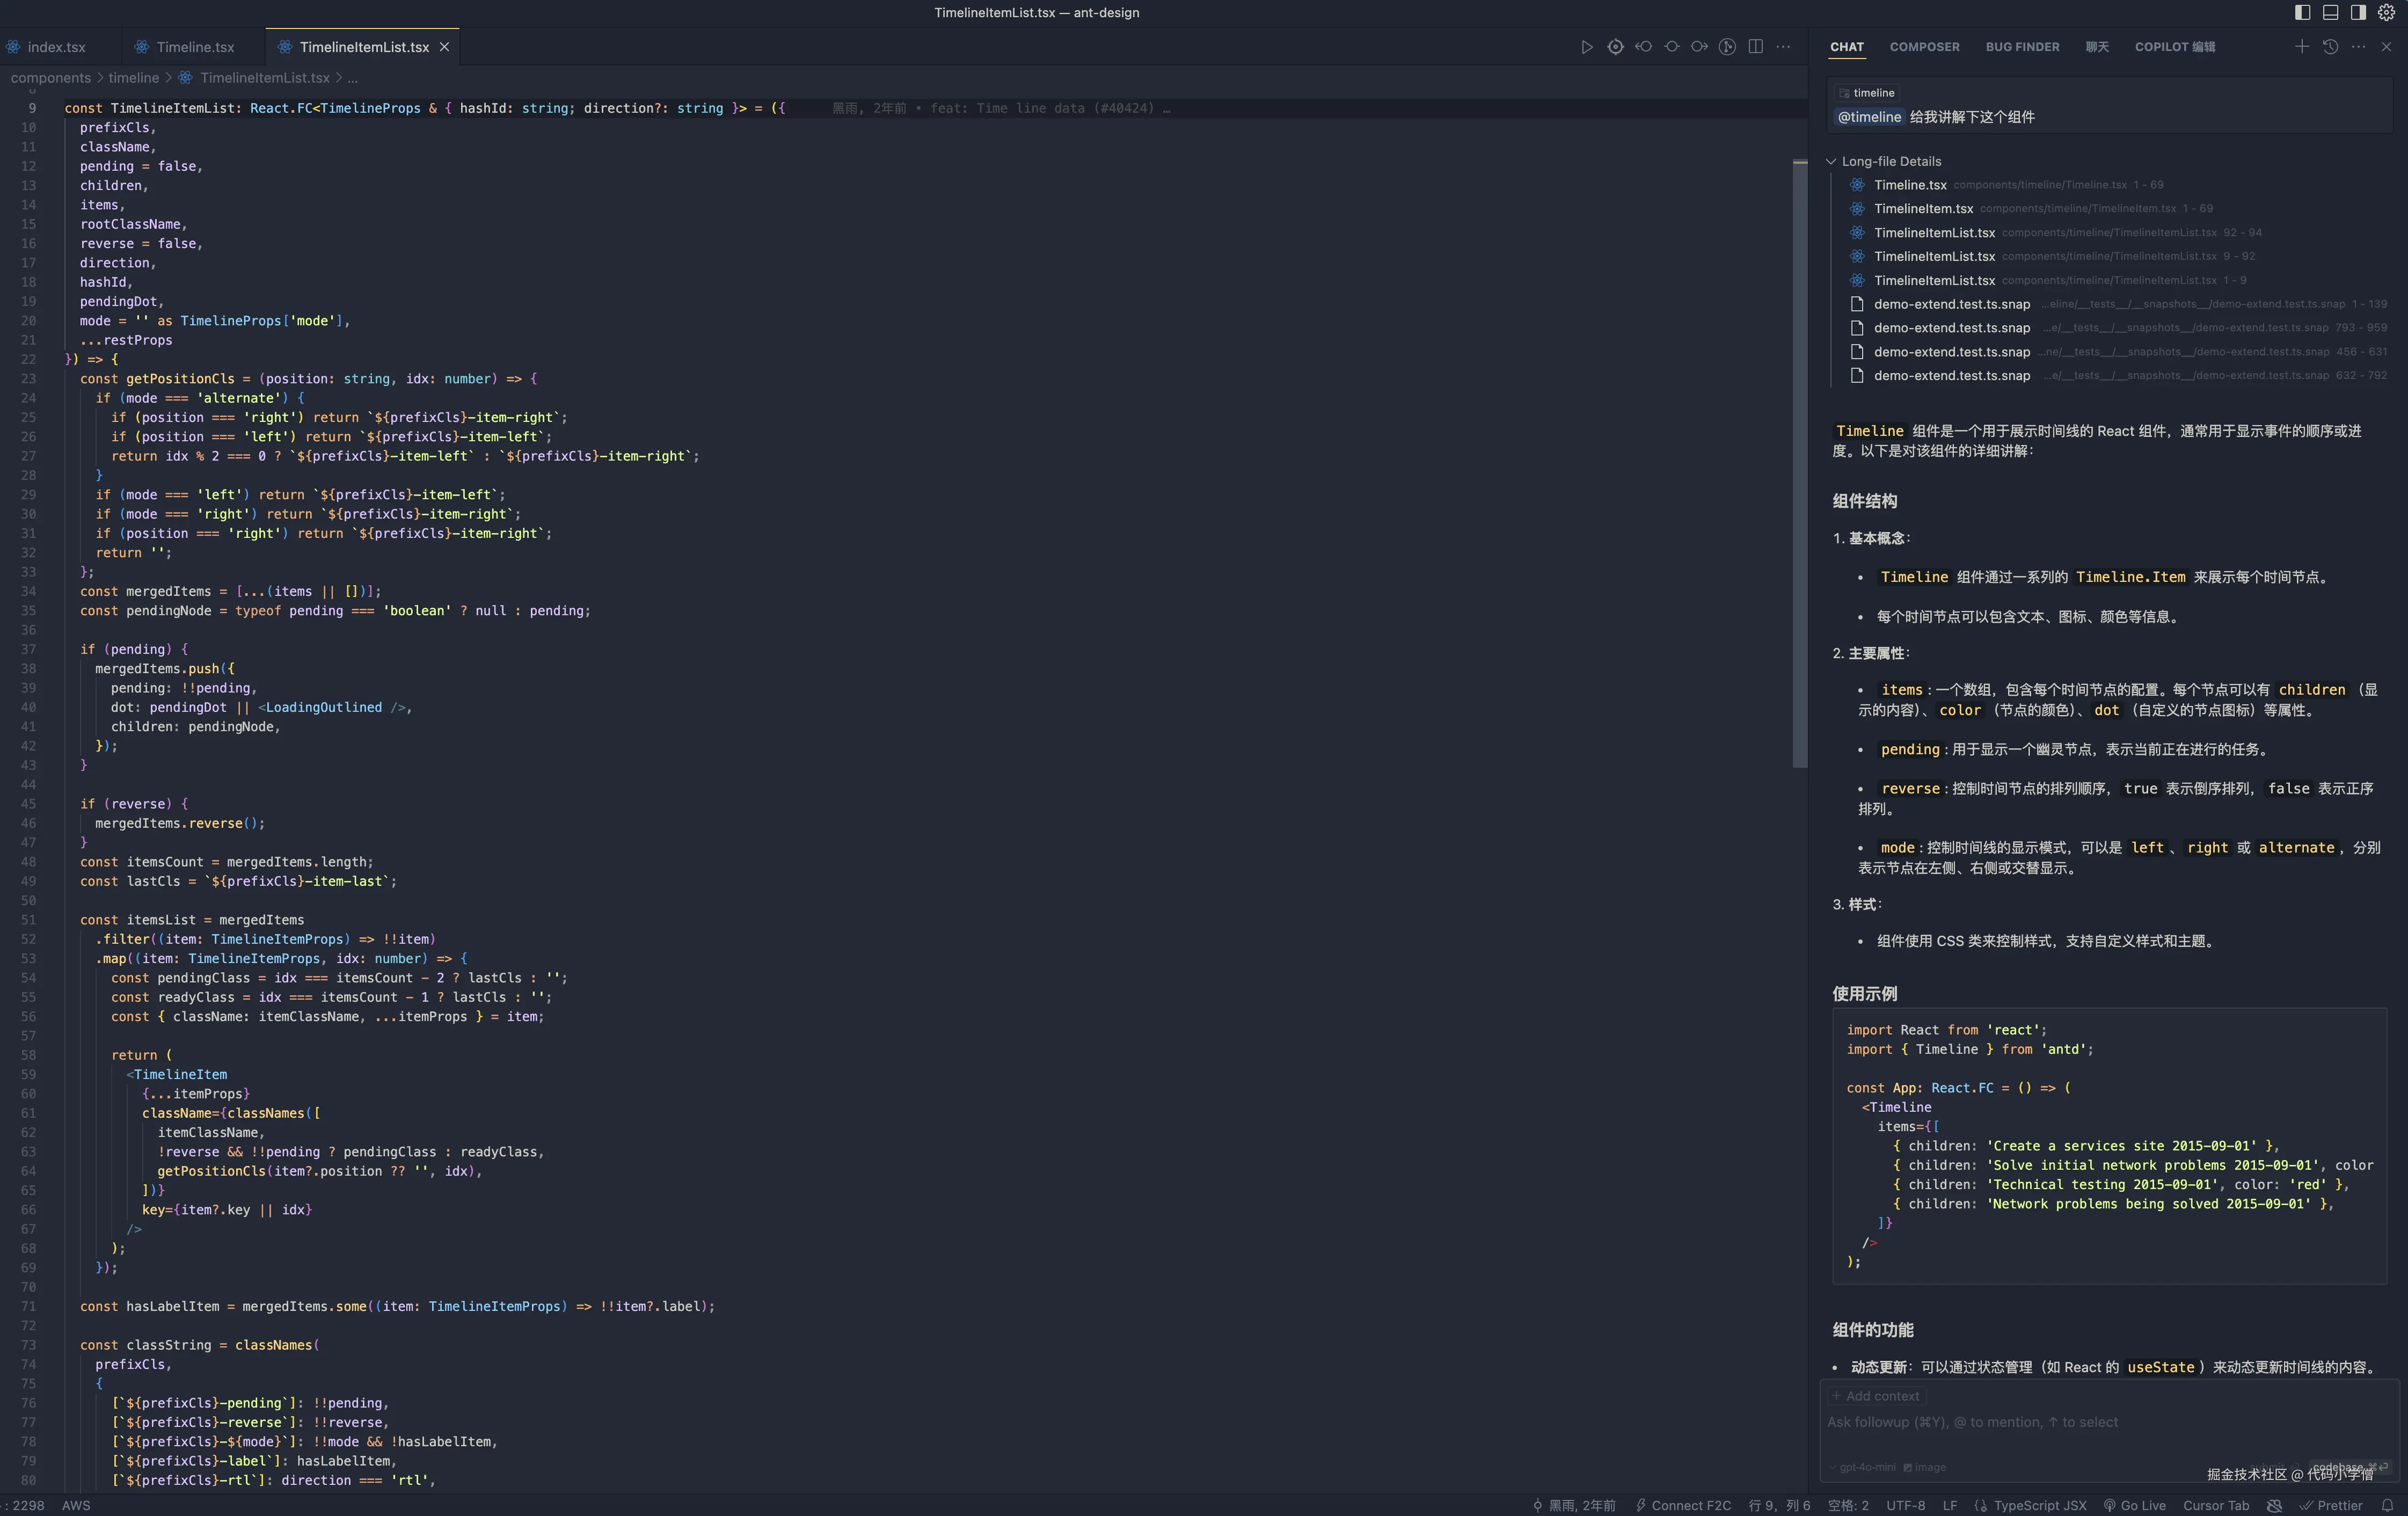Click the editor vertical scrollbar thumb
Screen dimensions: 2408x1516
point(1800,460)
